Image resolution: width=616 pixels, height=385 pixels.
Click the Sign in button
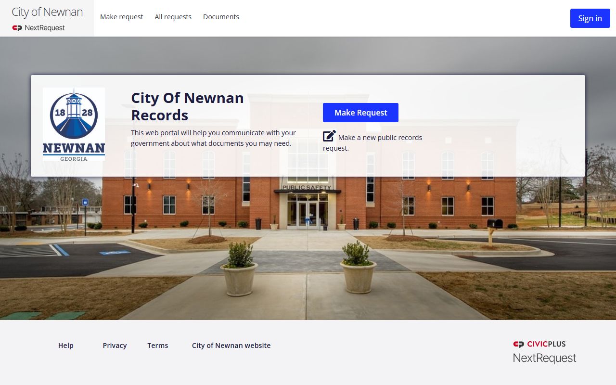[x=590, y=18]
